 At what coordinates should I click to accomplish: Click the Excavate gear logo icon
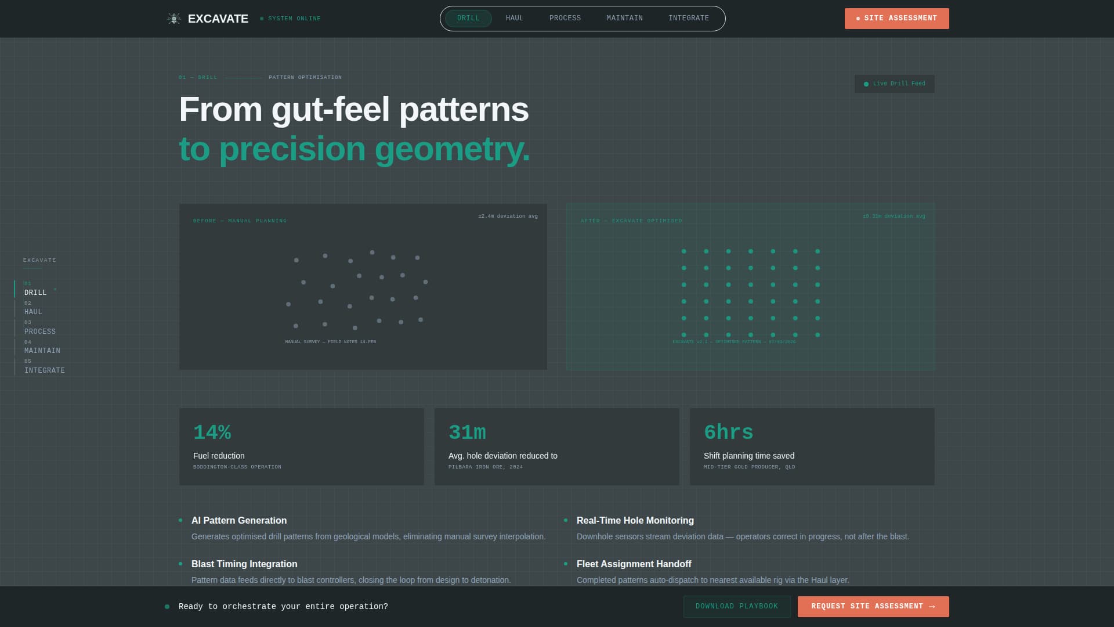click(174, 19)
